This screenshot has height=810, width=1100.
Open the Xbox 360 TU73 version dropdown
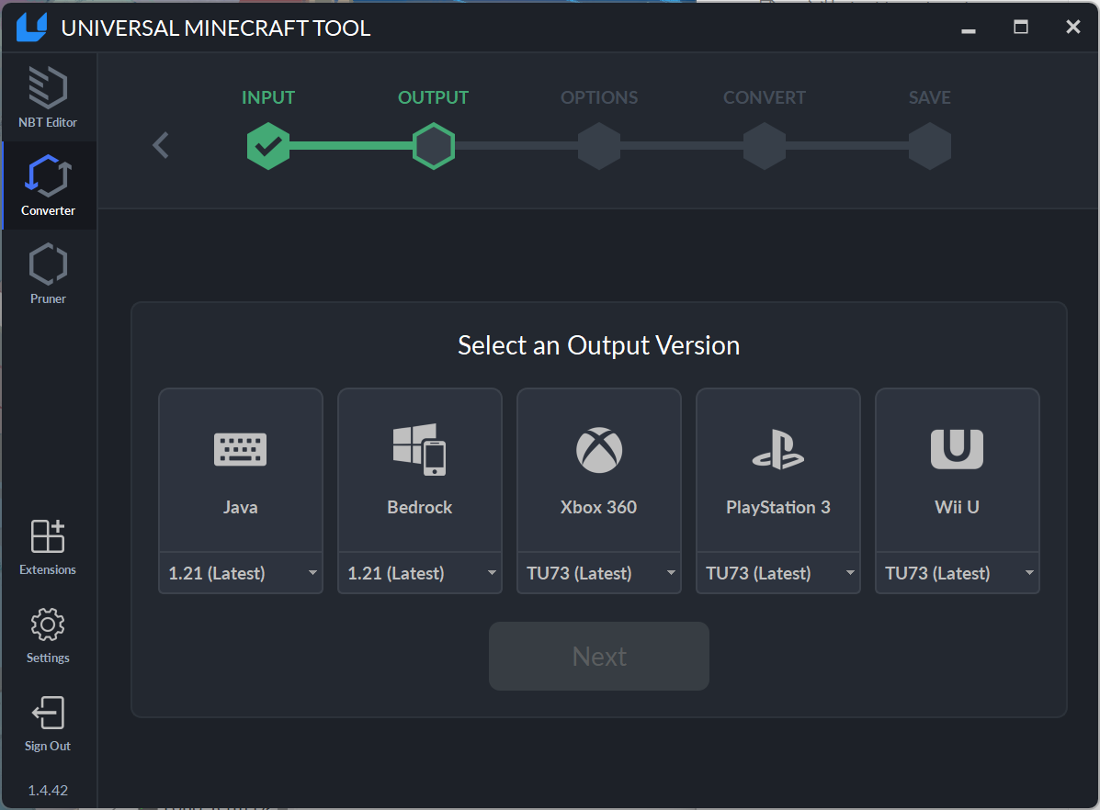[599, 573]
